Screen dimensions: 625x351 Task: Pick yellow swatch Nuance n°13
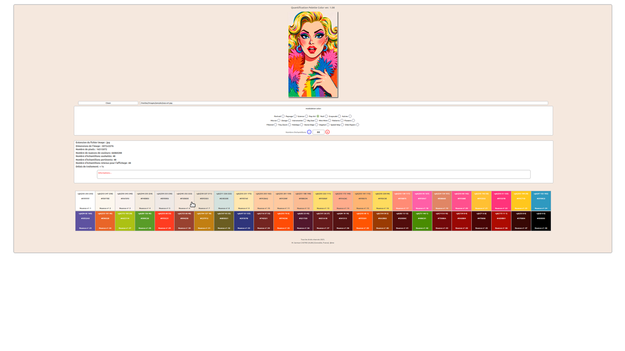pyautogui.click(x=323, y=201)
